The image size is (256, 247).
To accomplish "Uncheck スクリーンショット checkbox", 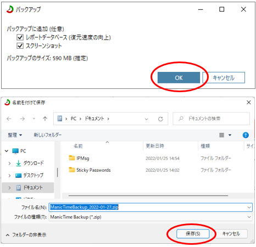I will (x=20, y=46).
